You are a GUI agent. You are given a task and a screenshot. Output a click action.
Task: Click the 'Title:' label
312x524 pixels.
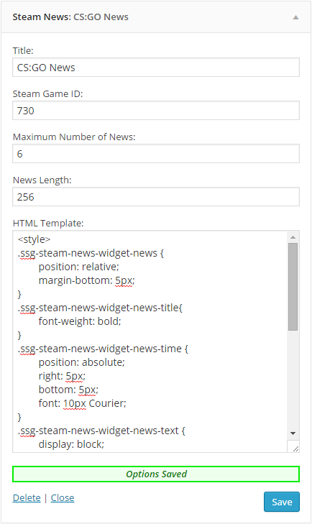23,50
